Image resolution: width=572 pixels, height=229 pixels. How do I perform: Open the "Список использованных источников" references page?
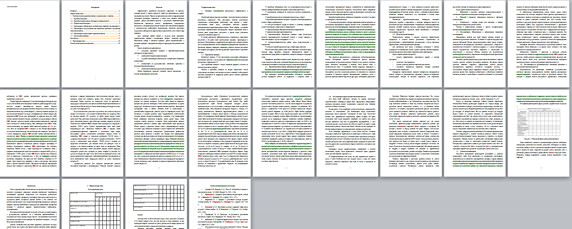(x=220, y=204)
